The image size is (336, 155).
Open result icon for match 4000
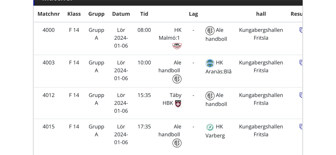click(x=301, y=30)
